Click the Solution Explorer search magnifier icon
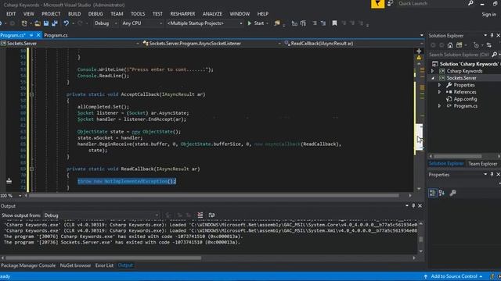 (494, 55)
